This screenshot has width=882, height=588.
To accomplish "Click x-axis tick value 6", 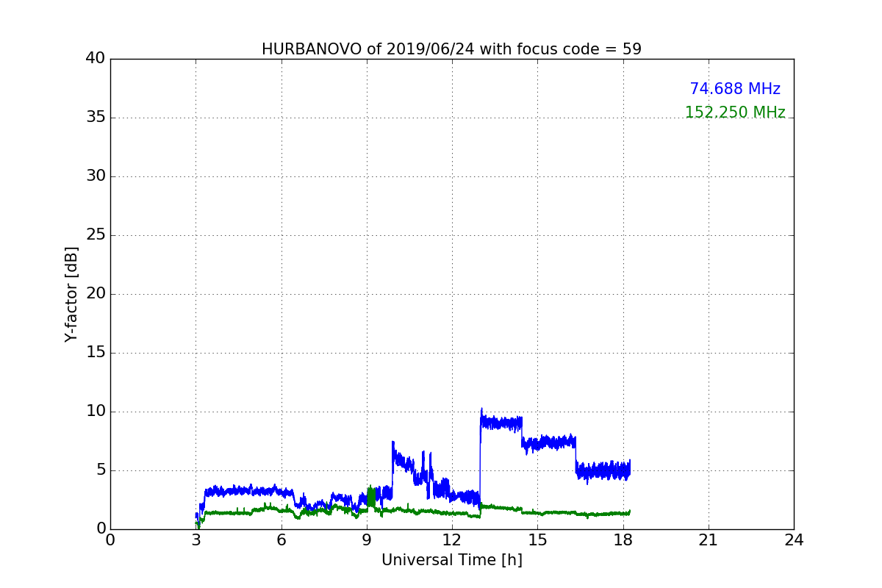I will 281,540.
